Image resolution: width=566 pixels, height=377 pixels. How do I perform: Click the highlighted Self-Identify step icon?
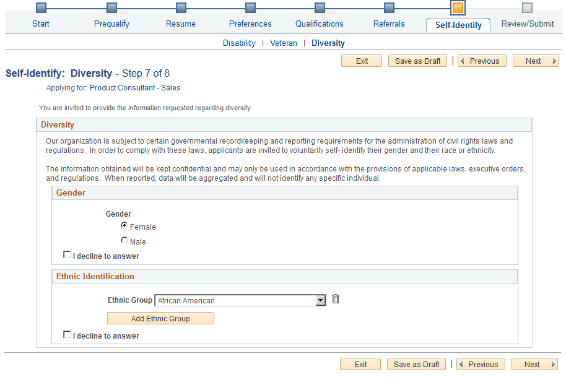(458, 8)
